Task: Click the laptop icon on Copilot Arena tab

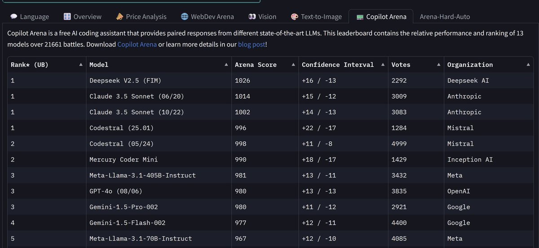Action: click(360, 17)
